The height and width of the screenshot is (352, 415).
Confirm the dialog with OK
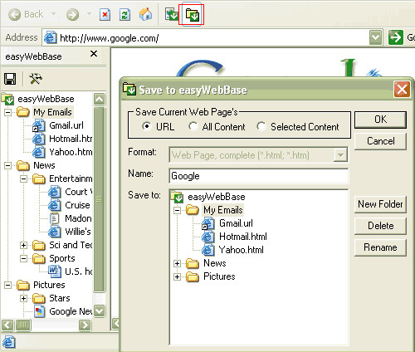click(380, 120)
